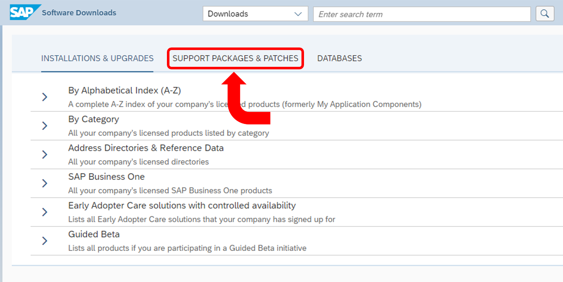Select the Databases tab
This screenshot has width=563, height=282.
(x=339, y=58)
